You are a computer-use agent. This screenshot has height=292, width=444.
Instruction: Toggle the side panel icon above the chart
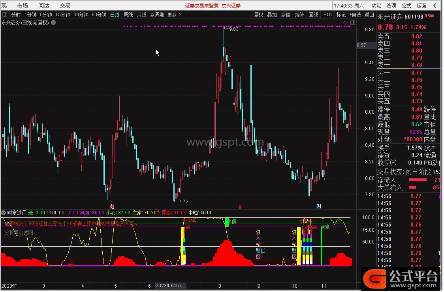[352, 22]
